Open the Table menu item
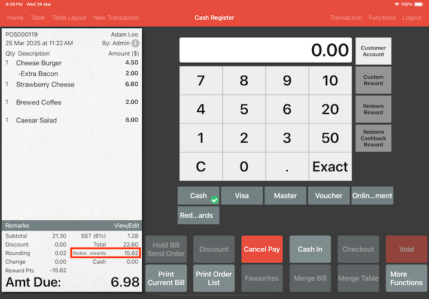The width and height of the screenshot is (429, 299). tap(38, 18)
